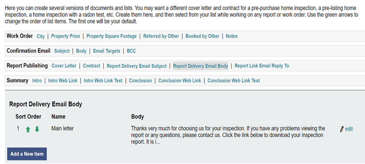Image resolution: width=365 pixels, height=164 pixels.
Task: Open the Property Price list
Action: click(x=66, y=36)
